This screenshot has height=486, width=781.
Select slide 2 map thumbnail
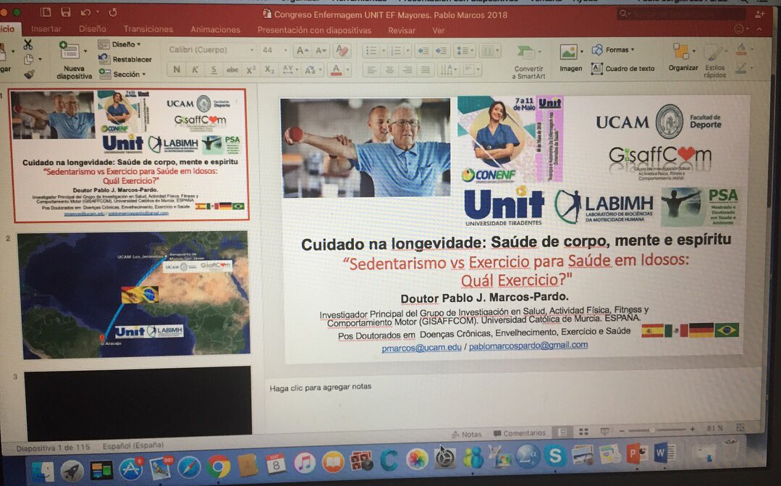click(133, 294)
